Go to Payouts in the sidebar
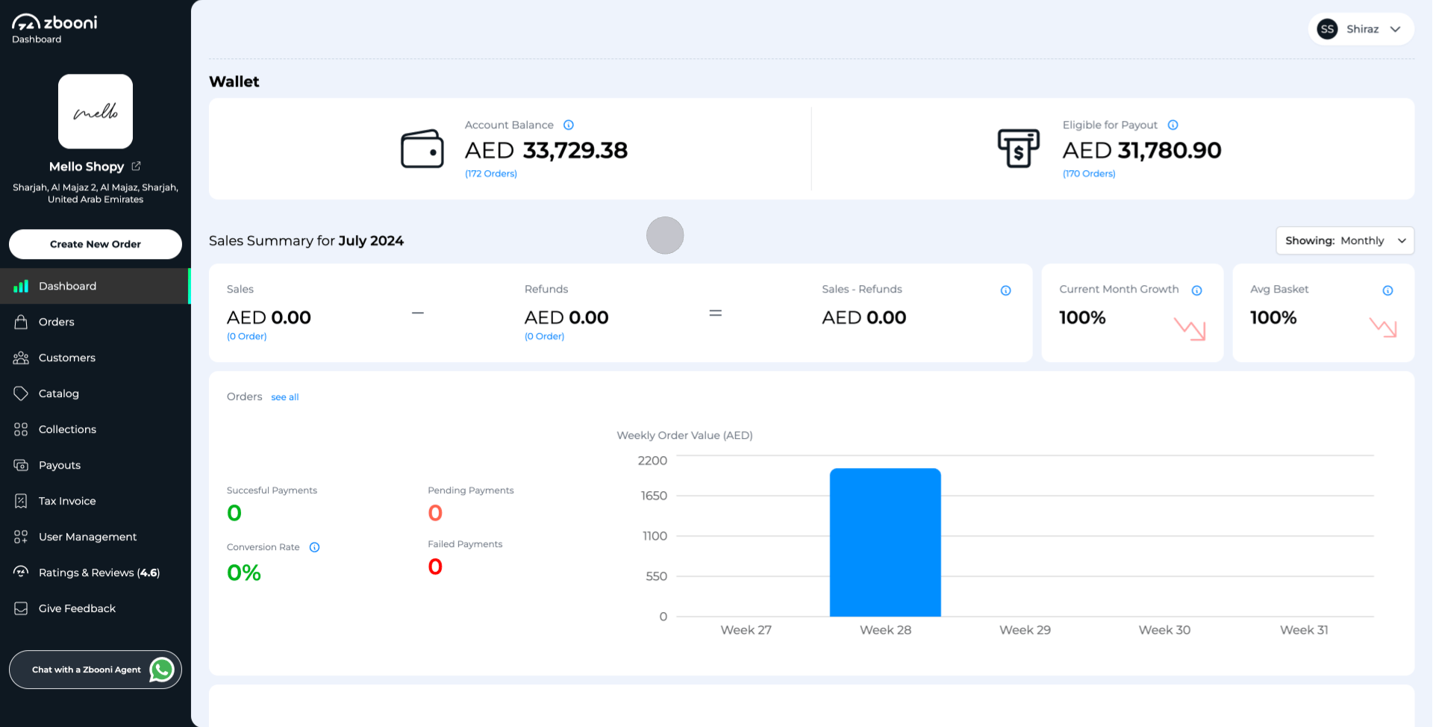 pyautogui.click(x=60, y=465)
